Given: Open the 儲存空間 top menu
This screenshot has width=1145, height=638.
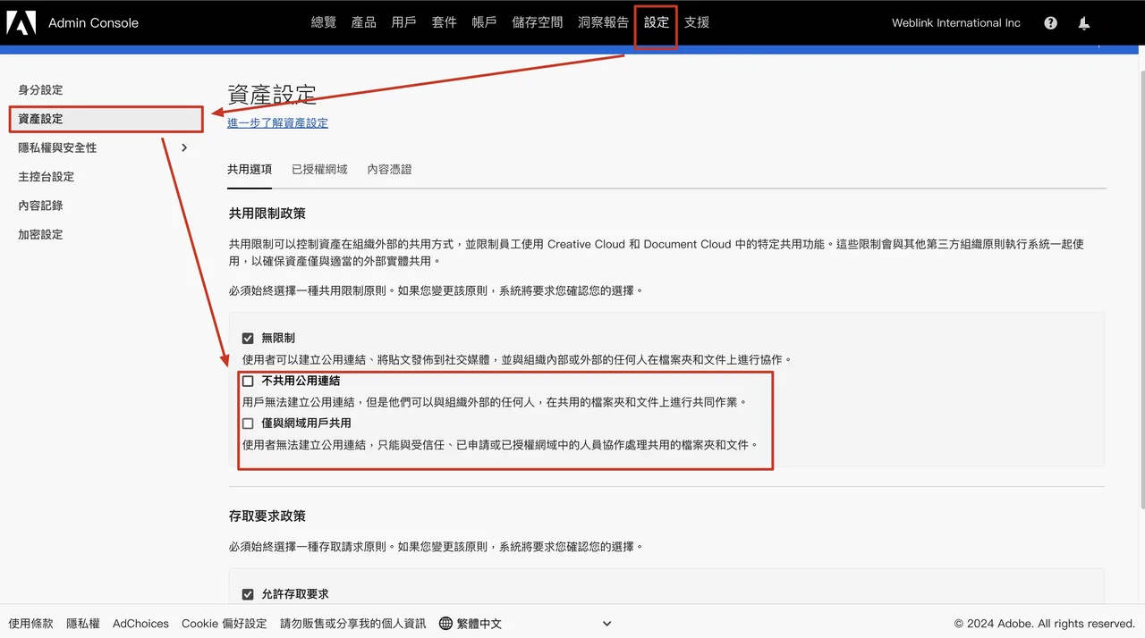Looking at the screenshot, I should pyautogui.click(x=538, y=22).
